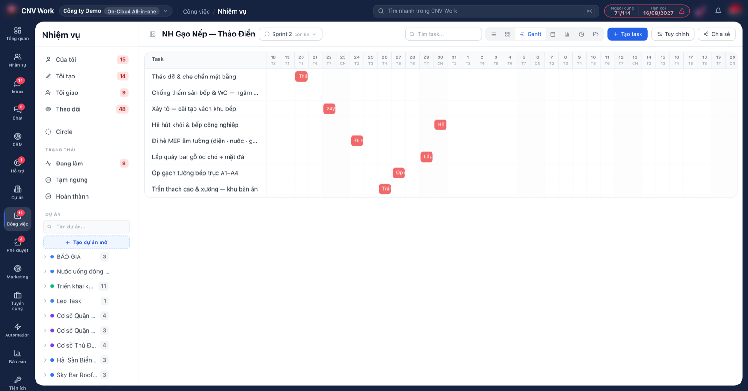748x391 pixels.
Task: Open the Tuyển dụng recruiting module
Action: point(17,301)
